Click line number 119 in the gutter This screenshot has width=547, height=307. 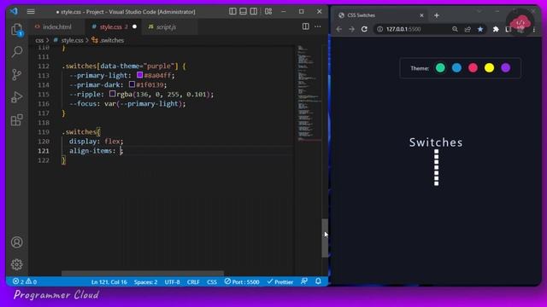pyautogui.click(x=44, y=132)
